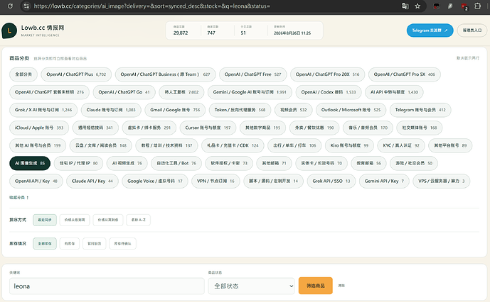The height and width of the screenshot is (302, 490).
Task: Open the site information icon in address bar
Action: coord(26,6)
